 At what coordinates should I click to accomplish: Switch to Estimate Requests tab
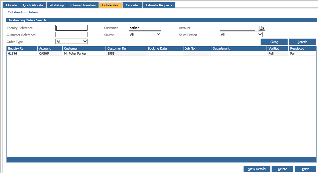(159, 5)
